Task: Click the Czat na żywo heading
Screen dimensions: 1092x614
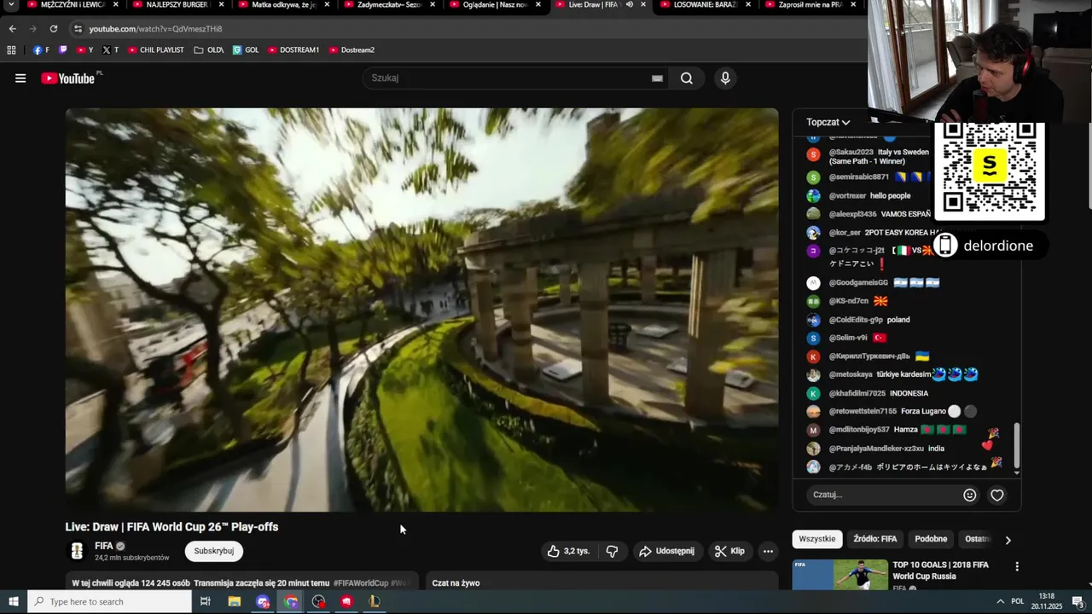Action: click(x=456, y=583)
